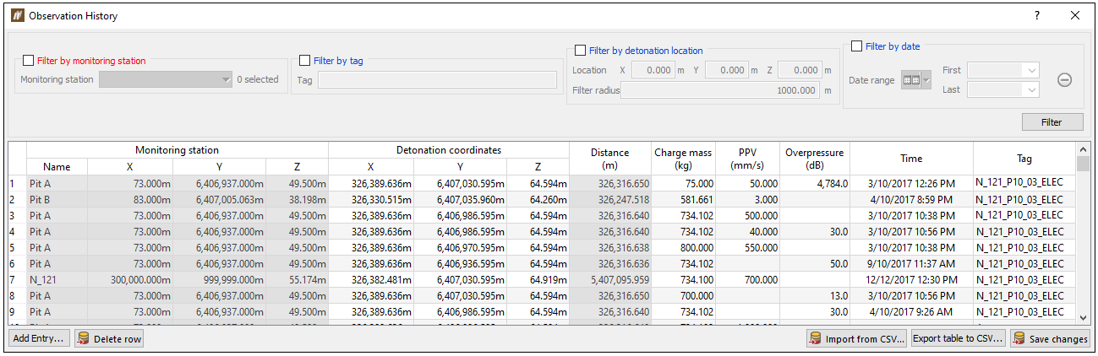Click time cell 4/10/2017 8:59 PM
Image resolution: width=1098 pixels, height=356 pixels.
[911, 199]
